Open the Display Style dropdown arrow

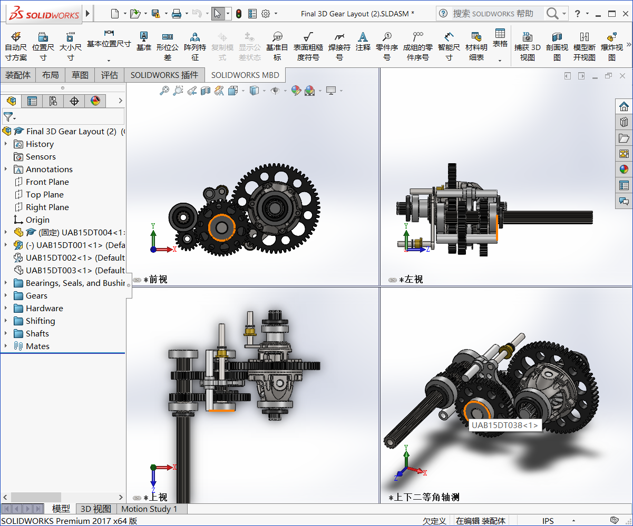(265, 91)
